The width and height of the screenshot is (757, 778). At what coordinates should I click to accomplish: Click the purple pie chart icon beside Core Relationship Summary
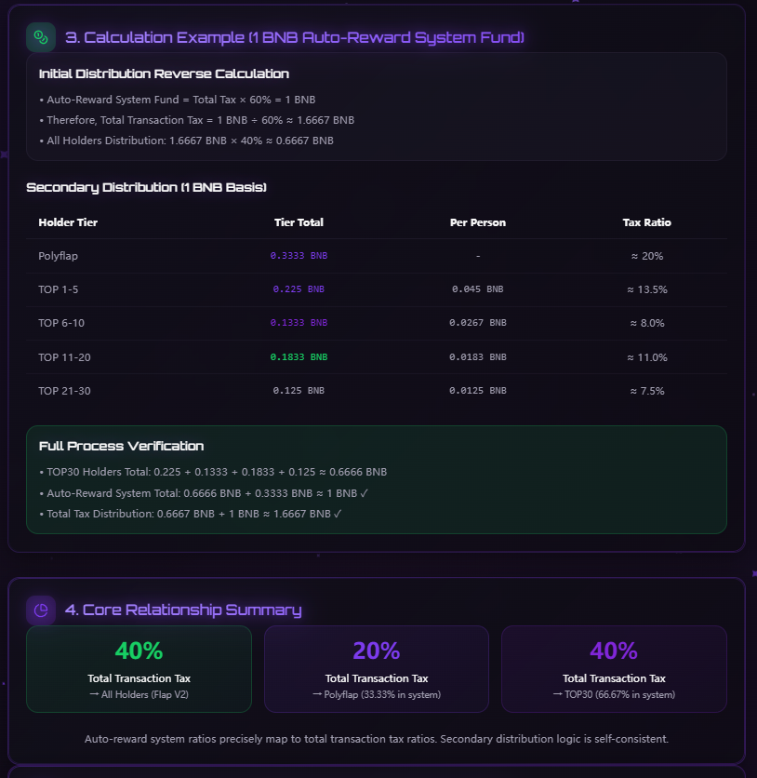[x=41, y=610]
